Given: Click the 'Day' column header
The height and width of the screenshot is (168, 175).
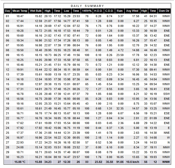Looking at the screenshot, I should click(x=7, y=11).
